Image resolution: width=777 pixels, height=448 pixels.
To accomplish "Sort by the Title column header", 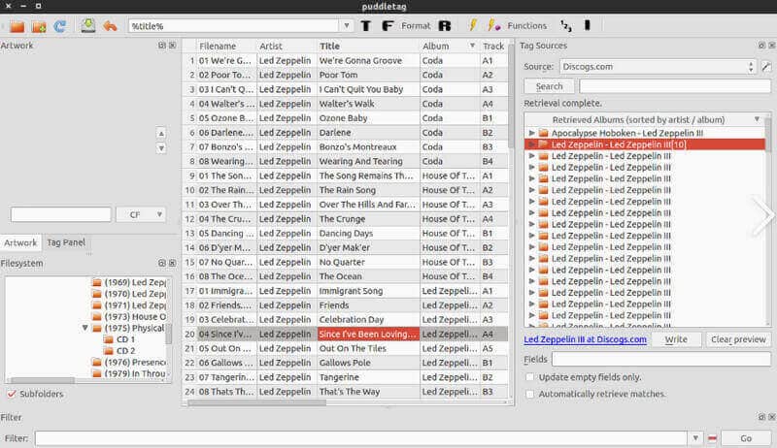I will tap(368, 46).
